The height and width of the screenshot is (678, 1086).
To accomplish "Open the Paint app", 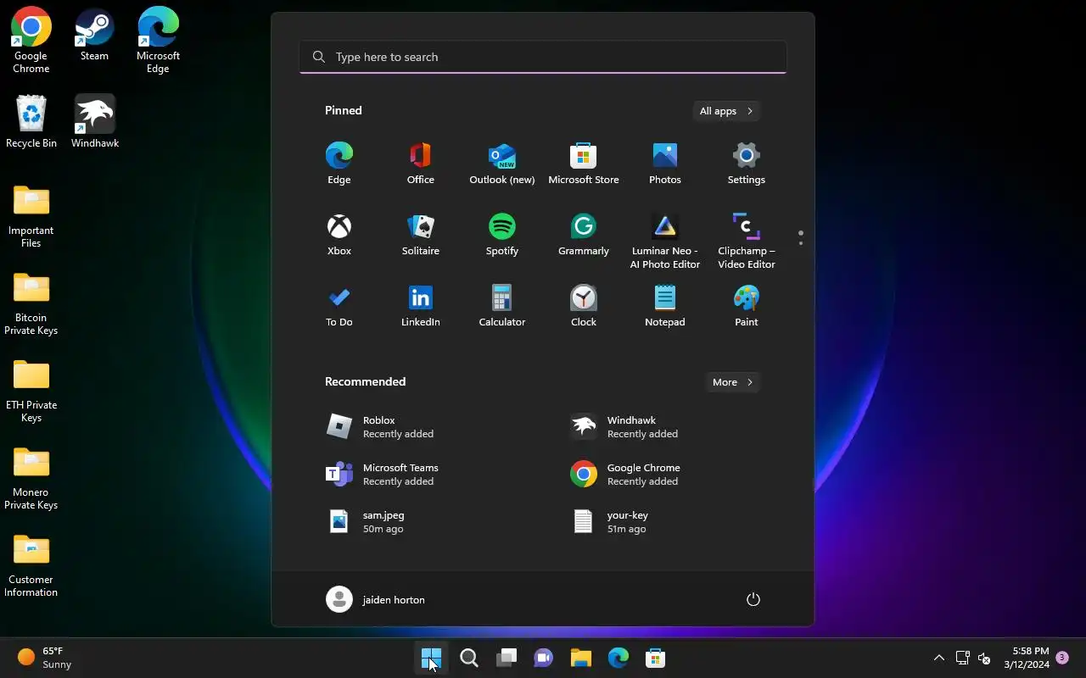I will pyautogui.click(x=746, y=306).
